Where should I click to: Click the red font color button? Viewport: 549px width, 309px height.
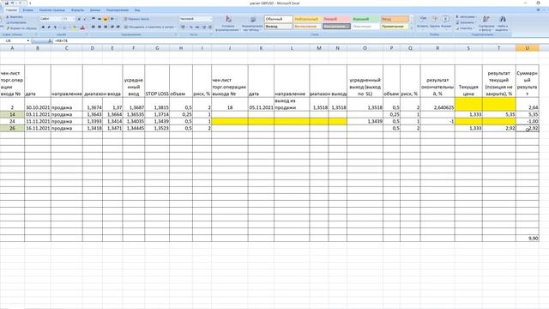pos(82,27)
